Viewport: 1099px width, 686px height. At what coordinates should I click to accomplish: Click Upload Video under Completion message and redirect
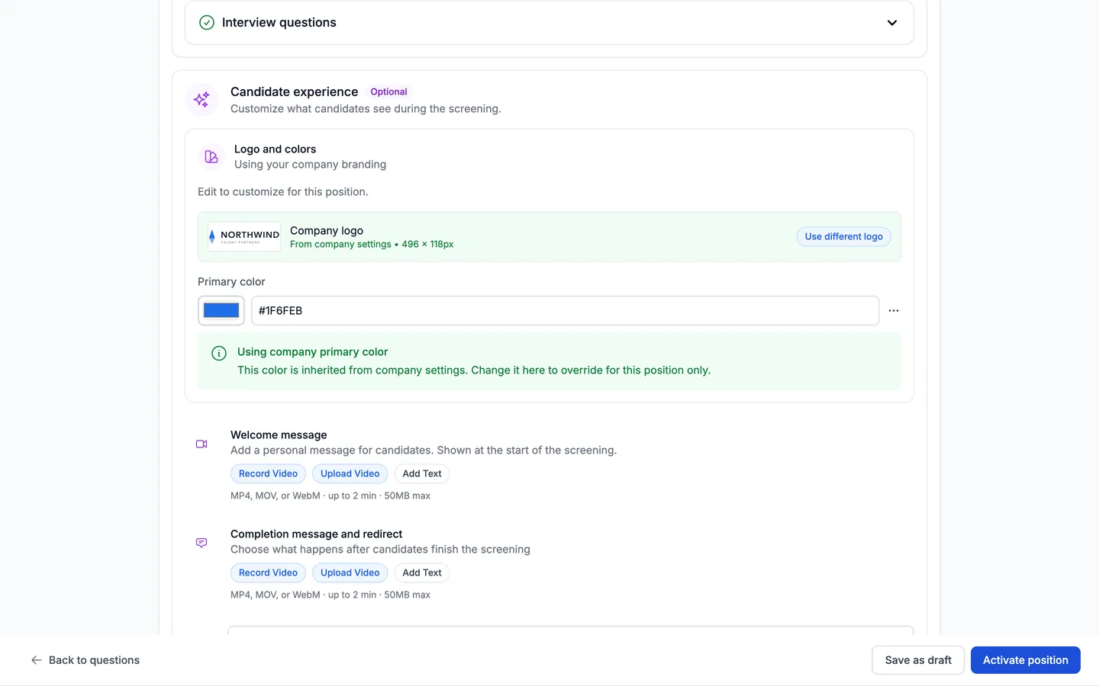(350, 572)
